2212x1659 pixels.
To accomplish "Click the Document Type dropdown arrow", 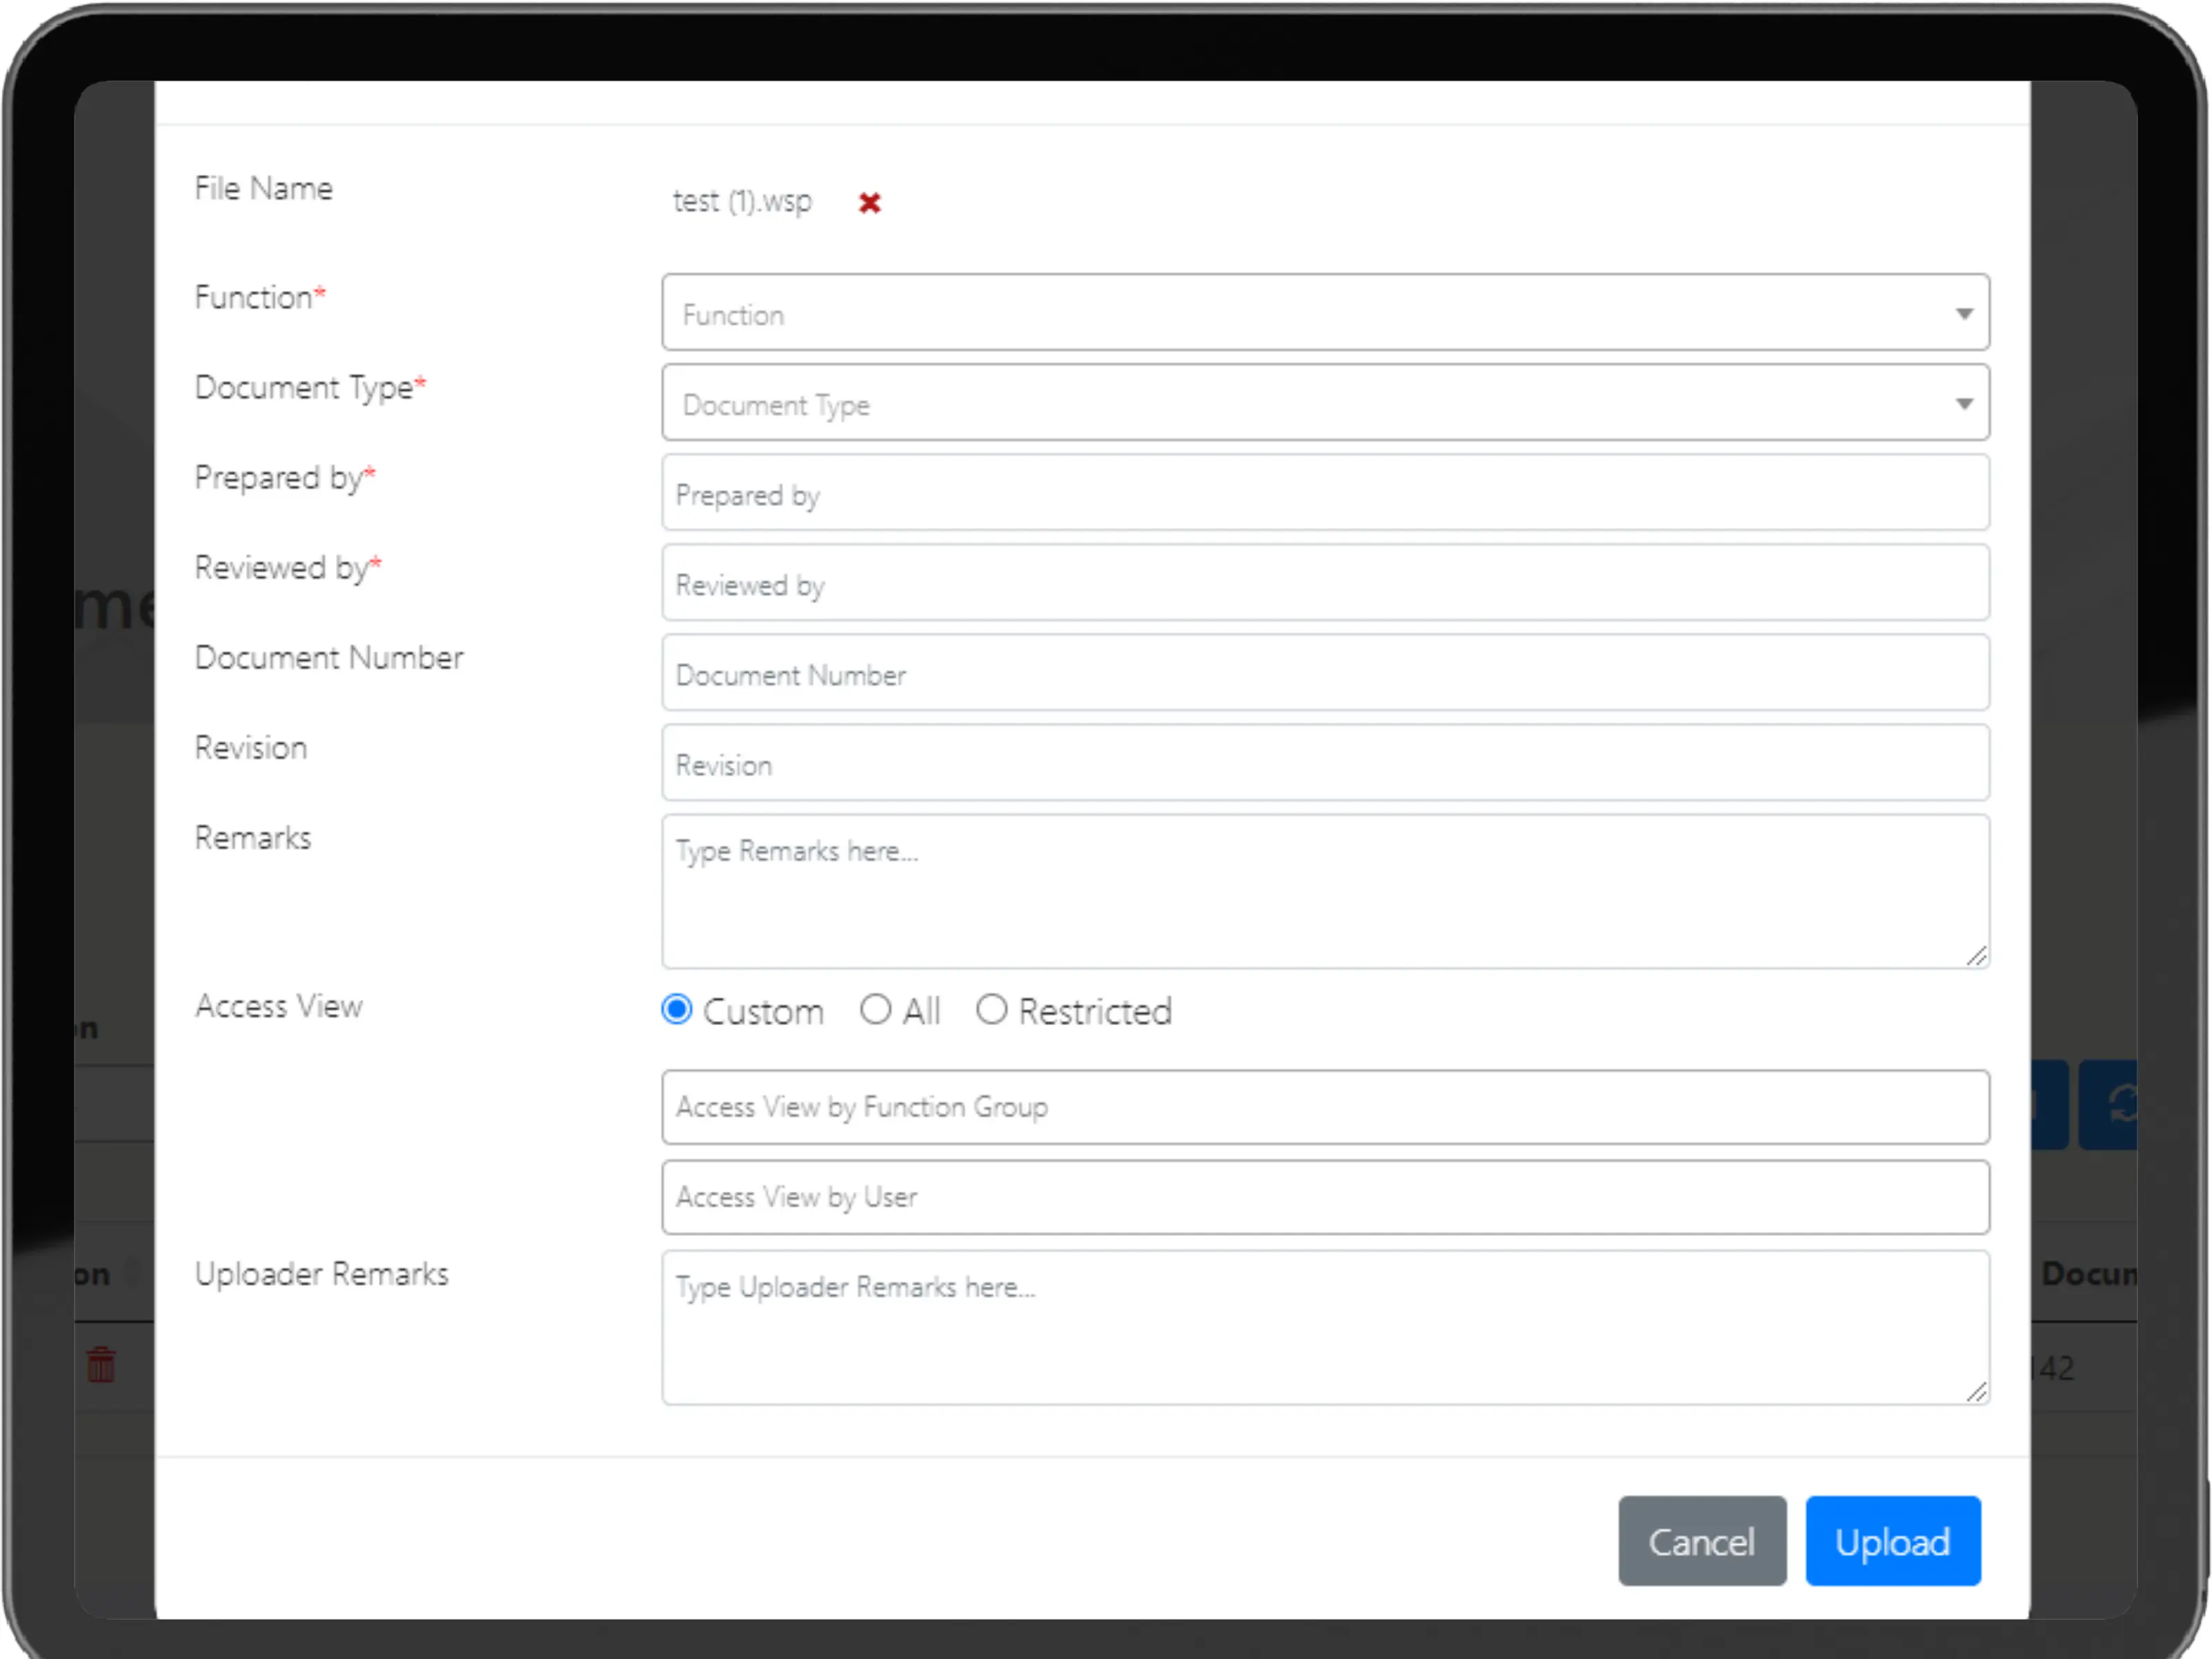I will (1964, 404).
